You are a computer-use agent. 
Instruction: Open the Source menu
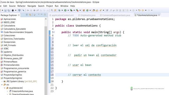tap(12, 6)
